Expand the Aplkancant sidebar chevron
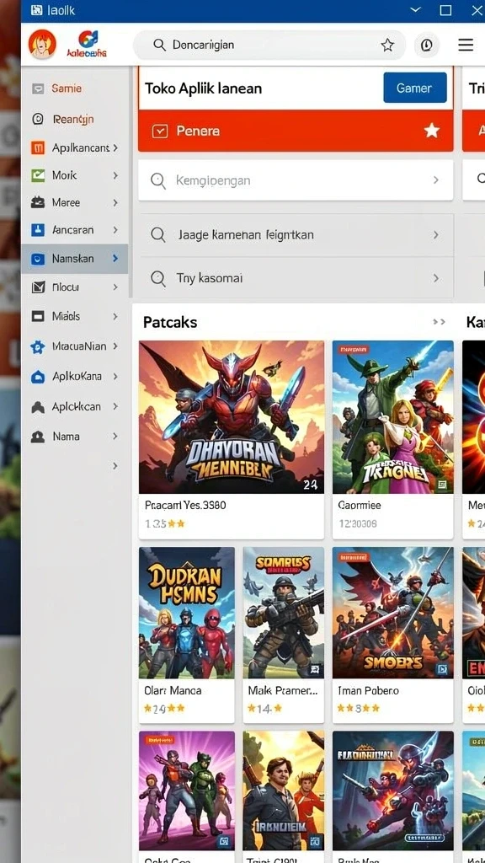 [115, 148]
